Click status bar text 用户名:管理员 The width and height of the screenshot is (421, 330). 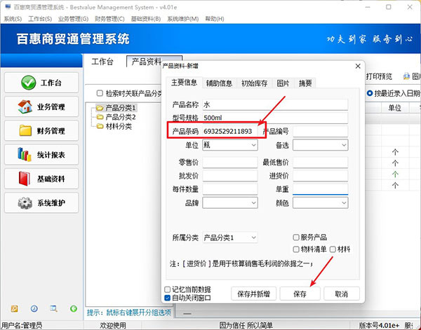click(22, 325)
